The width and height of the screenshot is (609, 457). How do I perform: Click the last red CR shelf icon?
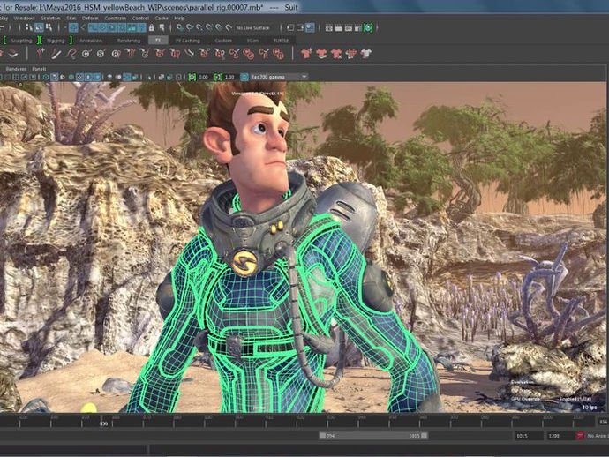point(278,54)
